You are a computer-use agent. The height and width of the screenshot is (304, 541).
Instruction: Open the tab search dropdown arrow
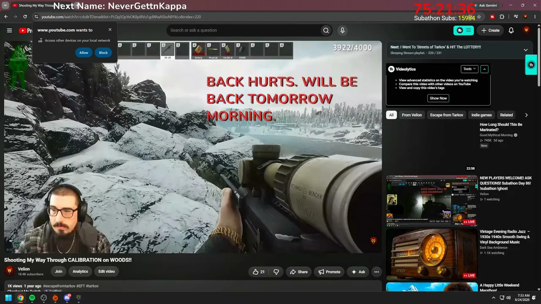click(5, 5)
